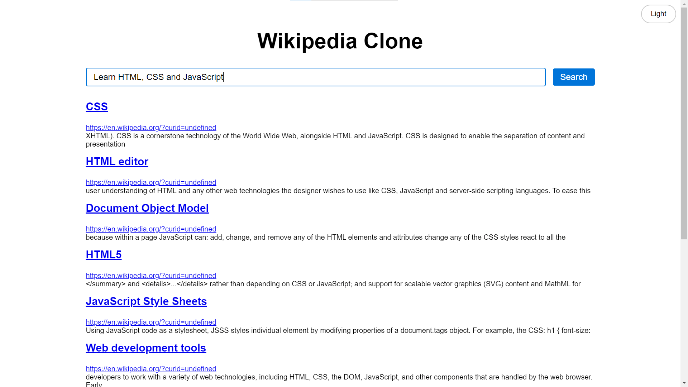Open Web development tools result title

(146, 348)
